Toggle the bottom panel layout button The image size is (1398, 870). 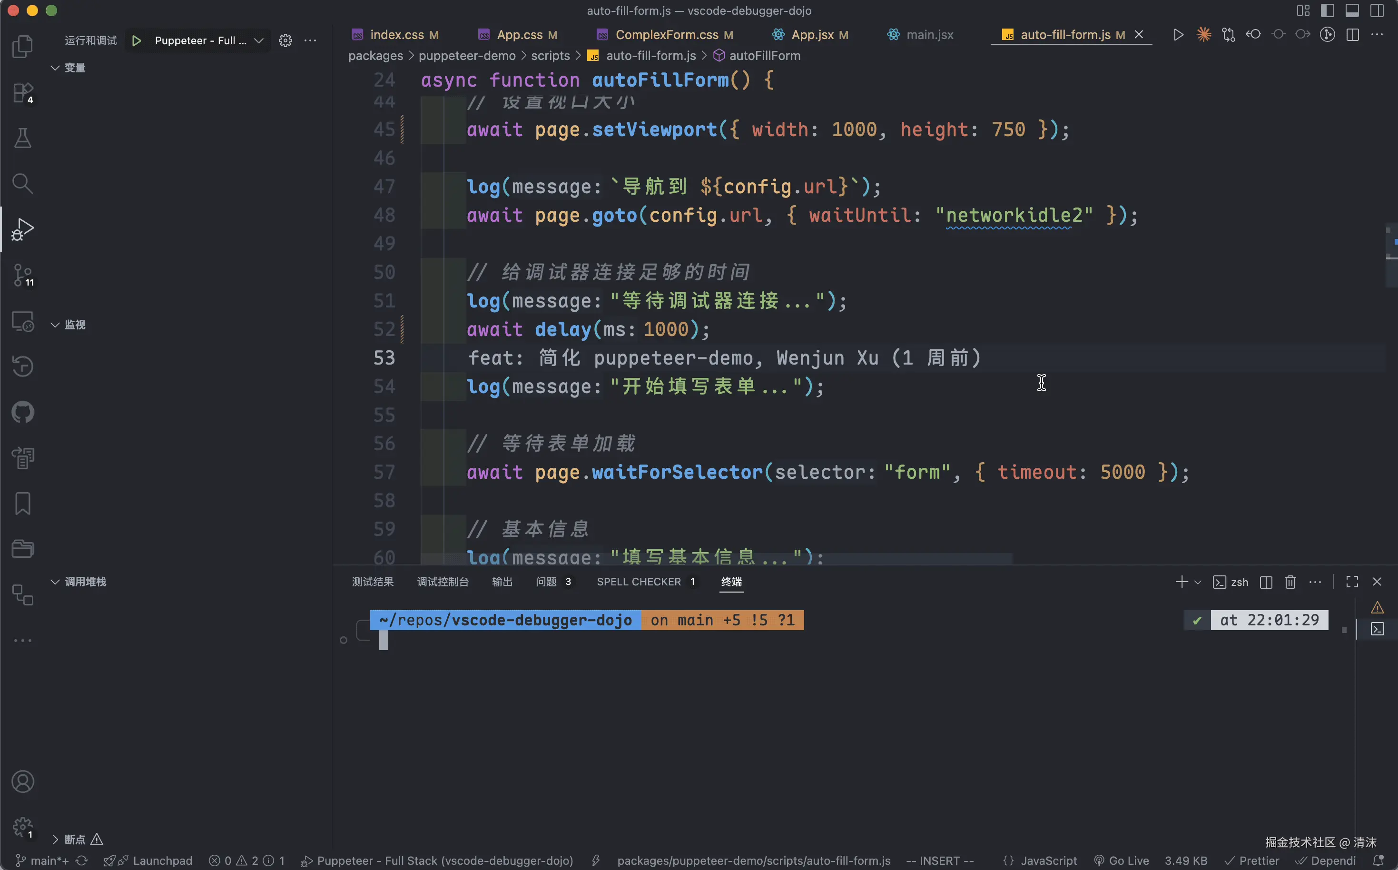coord(1352,10)
